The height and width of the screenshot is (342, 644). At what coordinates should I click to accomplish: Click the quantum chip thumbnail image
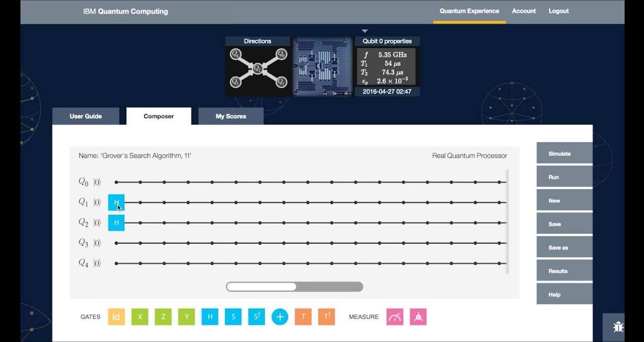click(x=323, y=66)
